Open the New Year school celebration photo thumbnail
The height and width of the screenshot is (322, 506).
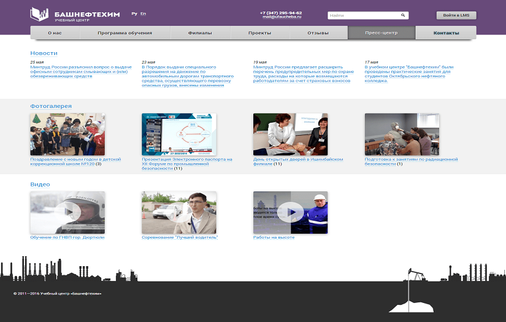(67, 134)
